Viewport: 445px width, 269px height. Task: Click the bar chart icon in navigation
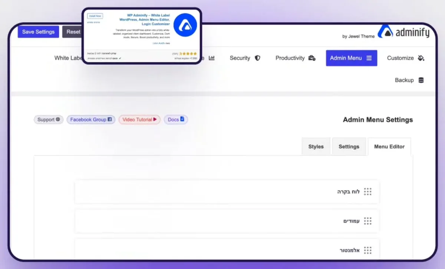pyautogui.click(x=212, y=58)
